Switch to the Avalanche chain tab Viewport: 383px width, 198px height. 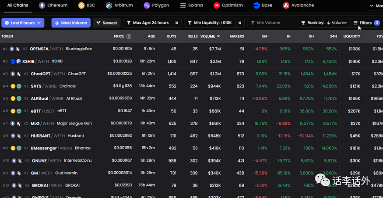pos(298,5)
